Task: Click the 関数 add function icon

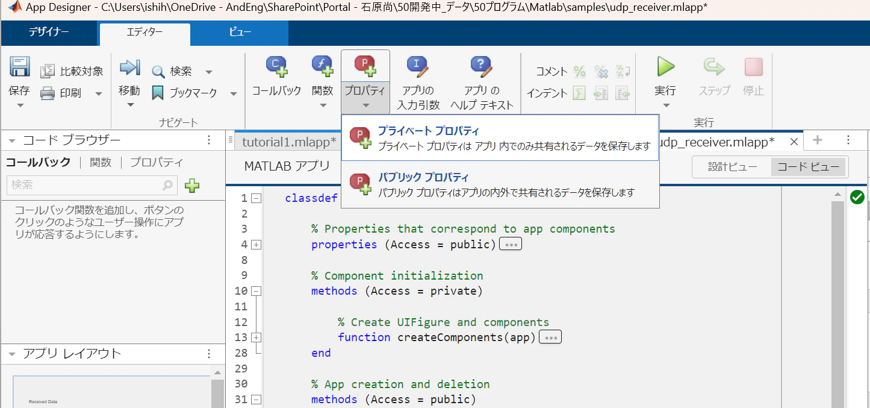Action: (323, 66)
